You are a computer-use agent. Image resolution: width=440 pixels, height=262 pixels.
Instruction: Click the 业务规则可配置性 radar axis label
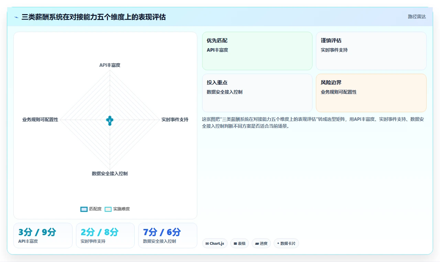(x=40, y=120)
